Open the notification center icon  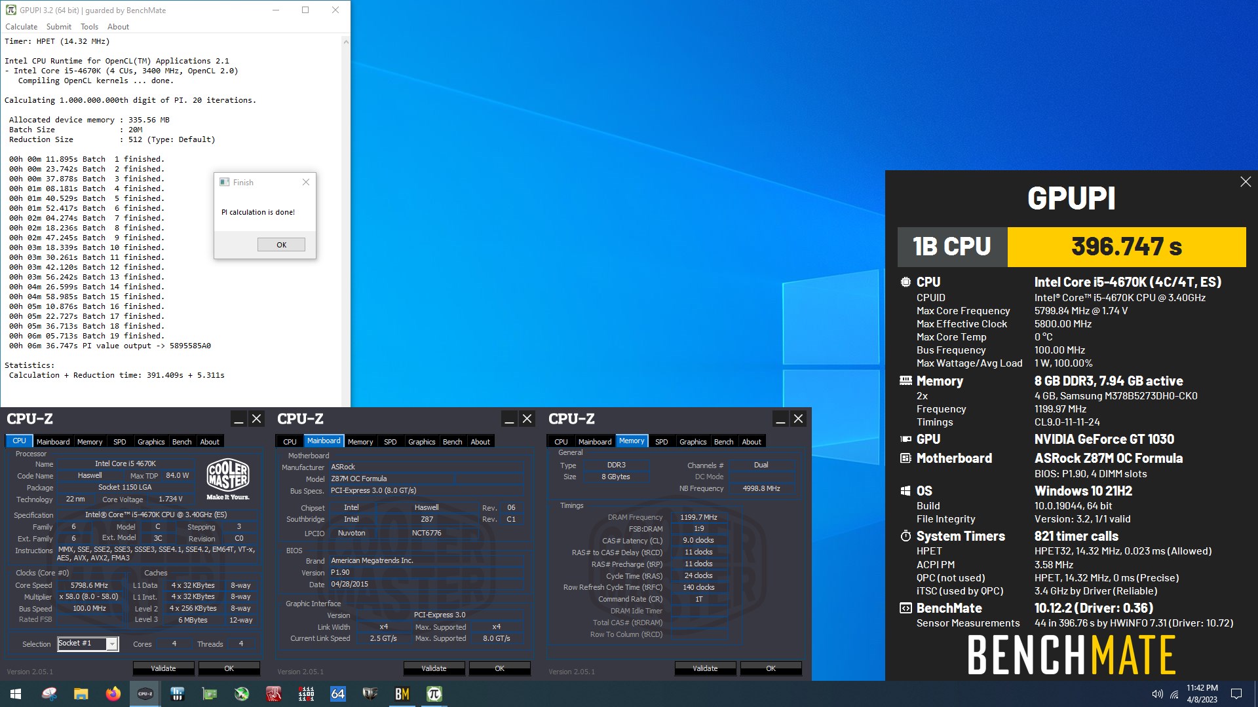point(1236,694)
